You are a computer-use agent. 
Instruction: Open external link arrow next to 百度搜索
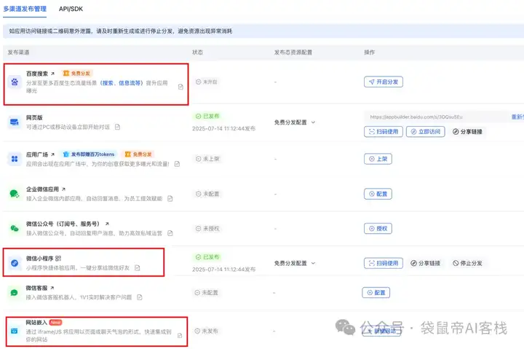click(x=52, y=74)
